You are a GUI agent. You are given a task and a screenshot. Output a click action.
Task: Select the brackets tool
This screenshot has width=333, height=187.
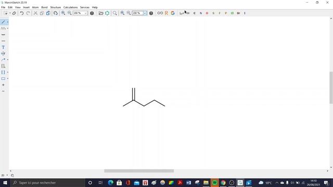pos(3,72)
